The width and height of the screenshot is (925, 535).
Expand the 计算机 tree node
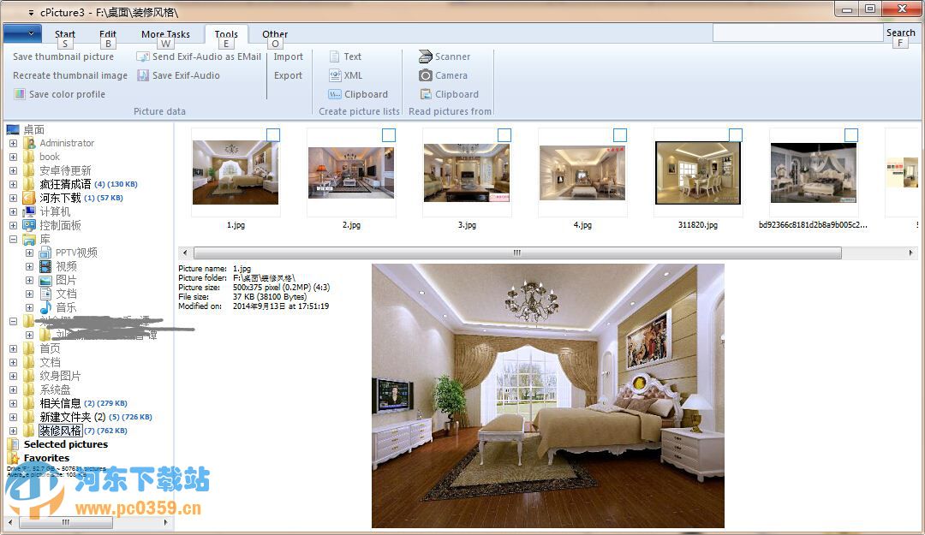click(x=13, y=211)
